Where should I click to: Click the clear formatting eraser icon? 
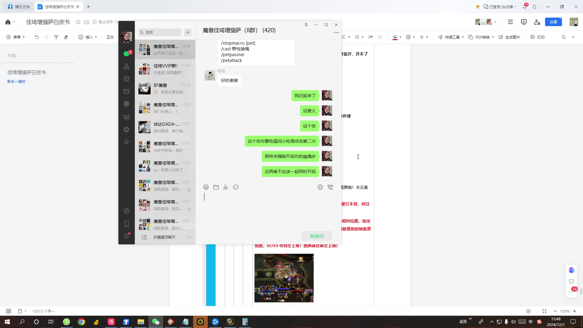(66, 37)
